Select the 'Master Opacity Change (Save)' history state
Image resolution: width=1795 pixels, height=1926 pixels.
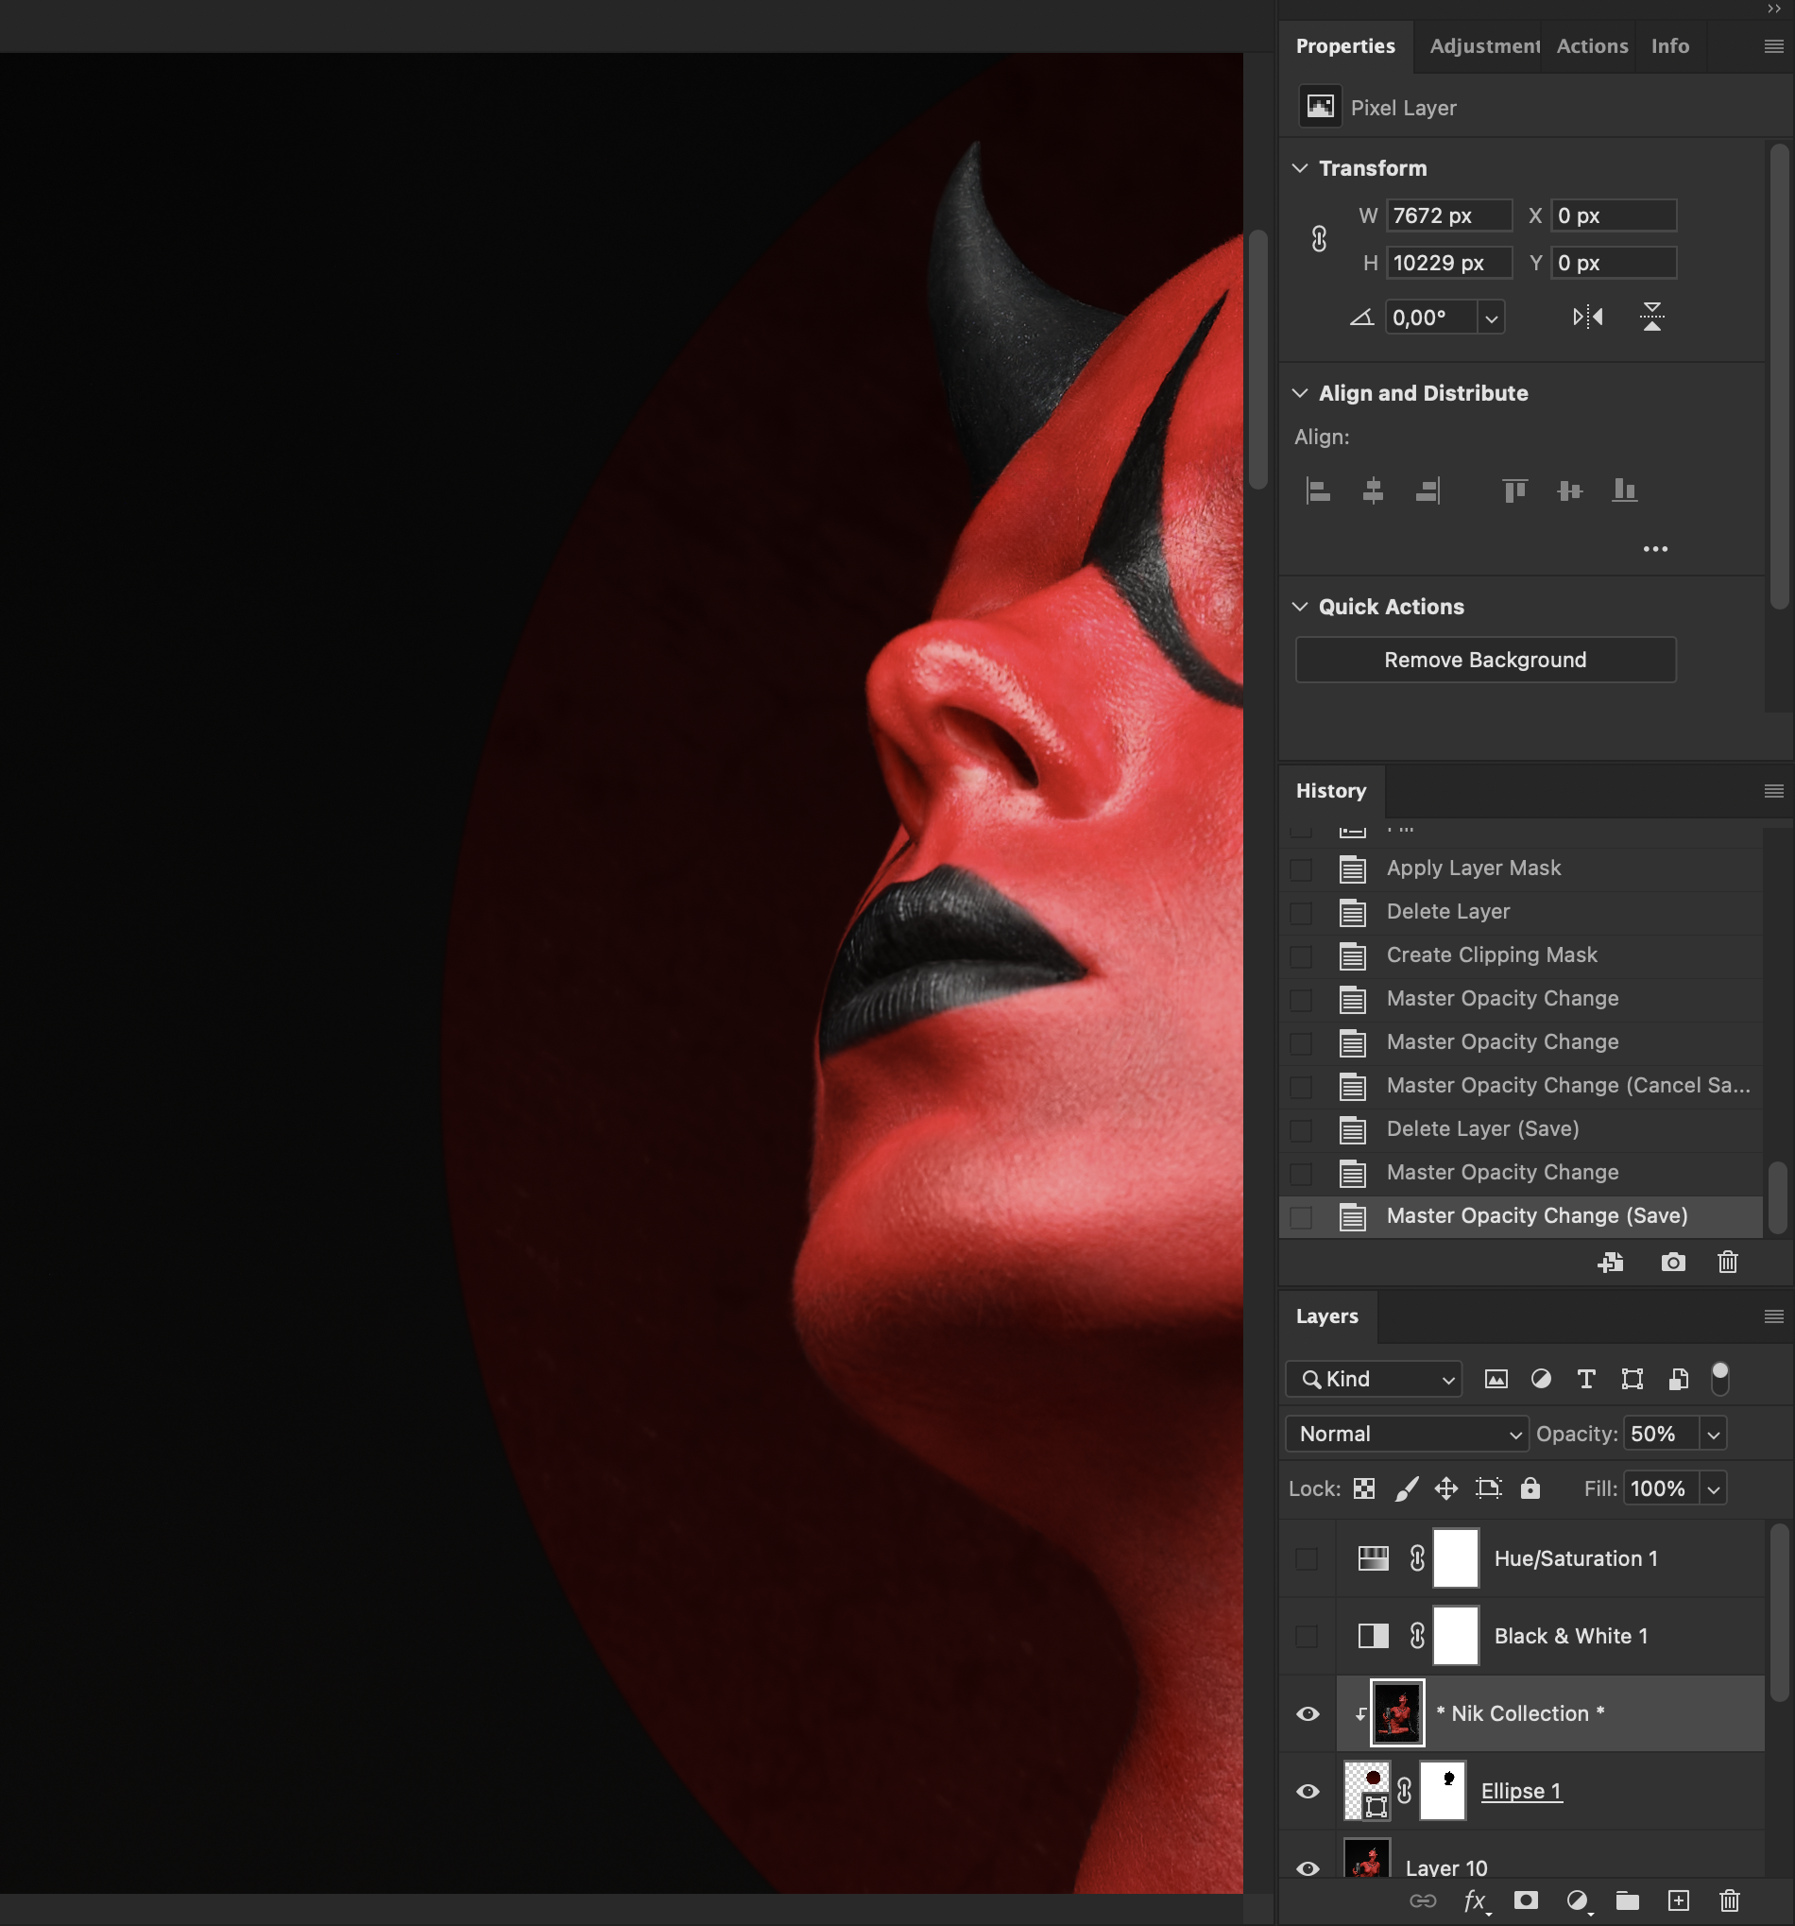coord(1520,1216)
